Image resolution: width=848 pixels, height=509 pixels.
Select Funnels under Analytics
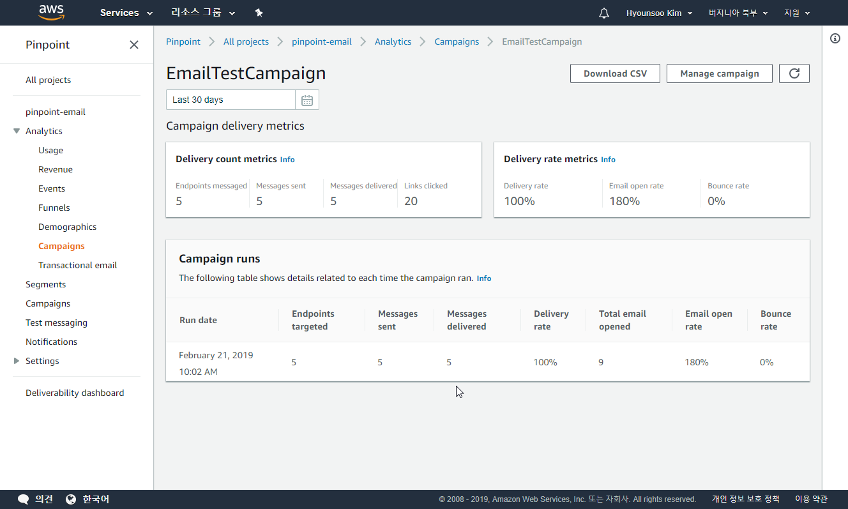tap(54, 208)
